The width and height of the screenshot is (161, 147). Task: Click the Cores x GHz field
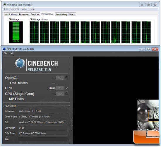[43, 117]
